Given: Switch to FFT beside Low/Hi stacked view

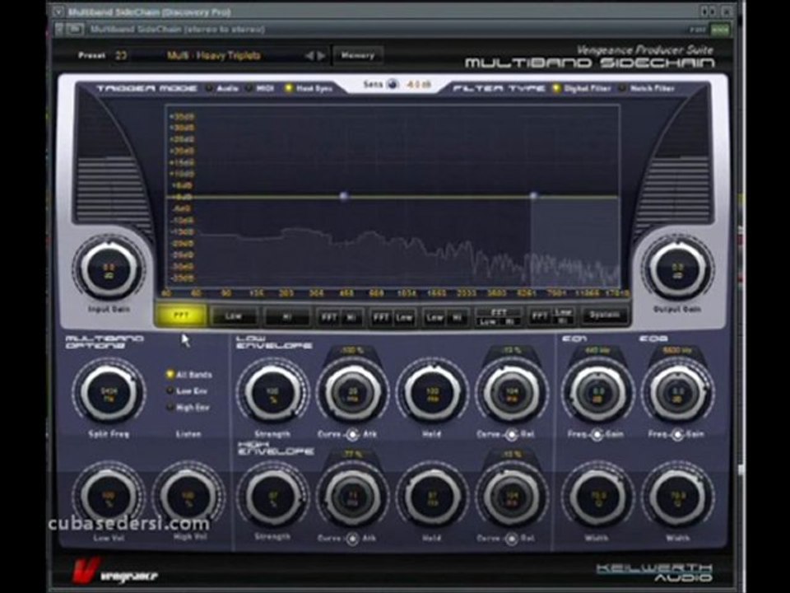Looking at the screenshot, I should [x=551, y=316].
